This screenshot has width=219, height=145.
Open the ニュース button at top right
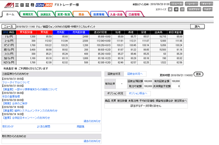click(x=177, y=4)
